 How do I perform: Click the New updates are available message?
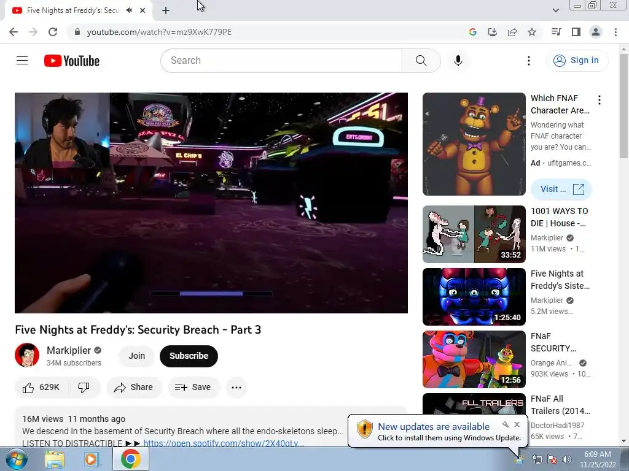[434, 427]
